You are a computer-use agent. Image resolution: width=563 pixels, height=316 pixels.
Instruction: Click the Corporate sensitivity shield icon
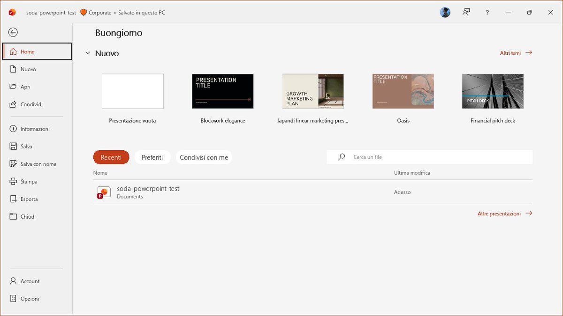coord(84,13)
